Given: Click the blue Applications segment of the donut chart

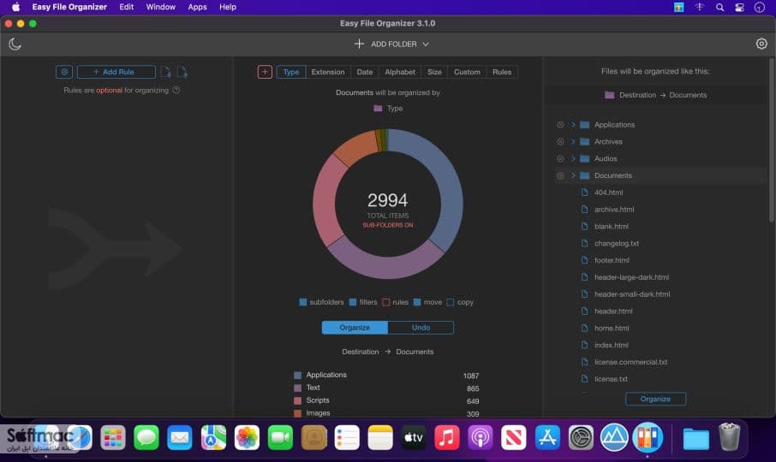Looking at the screenshot, I should click(446, 183).
